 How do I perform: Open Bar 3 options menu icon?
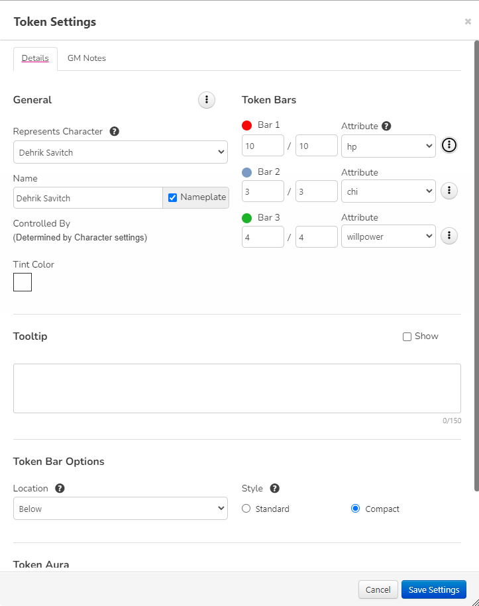pos(449,236)
